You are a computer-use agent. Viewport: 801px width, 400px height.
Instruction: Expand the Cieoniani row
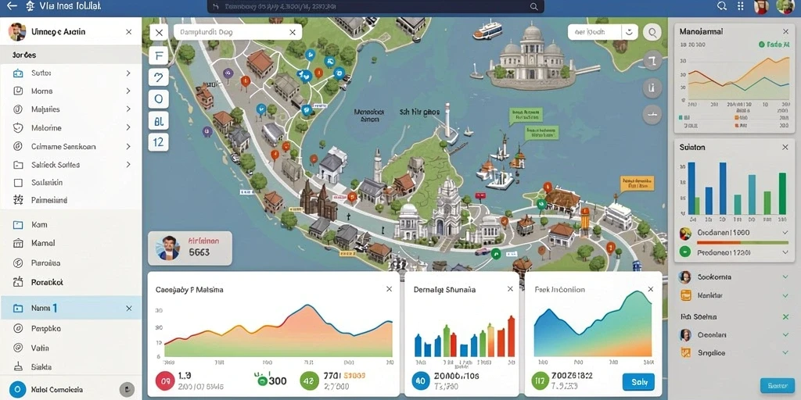pyautogui.click(x=785, y=335)
